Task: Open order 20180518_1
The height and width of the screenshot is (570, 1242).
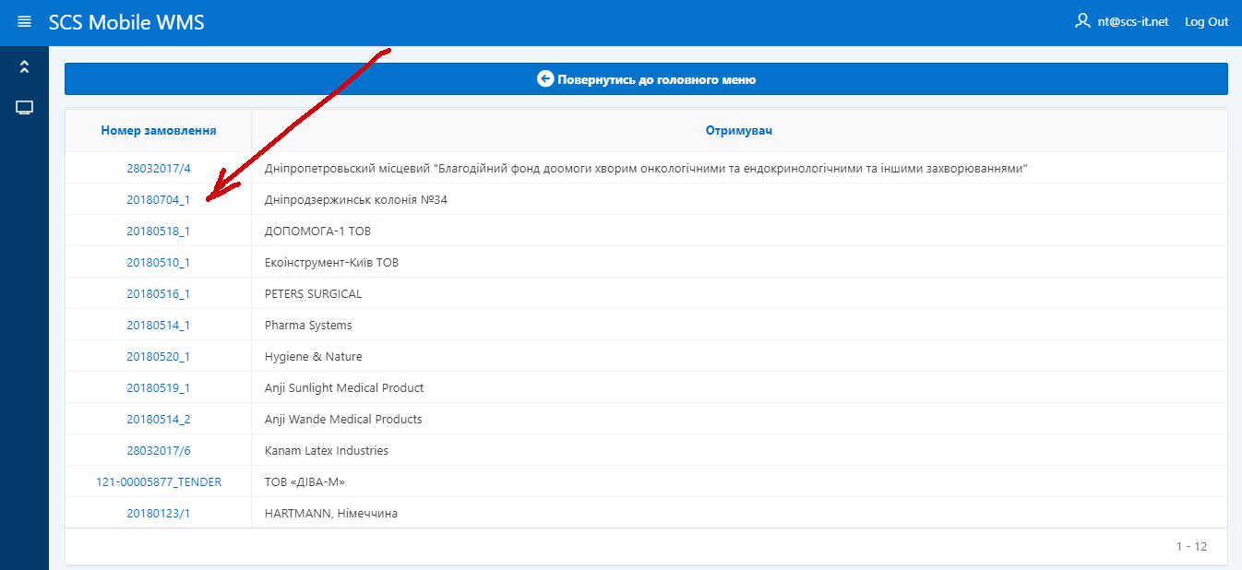Action: (159, 232)
